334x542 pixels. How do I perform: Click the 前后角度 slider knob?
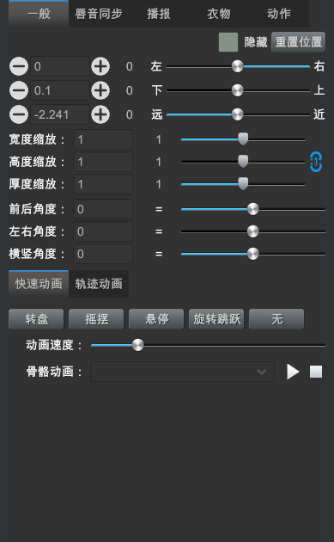pos(253,209)
